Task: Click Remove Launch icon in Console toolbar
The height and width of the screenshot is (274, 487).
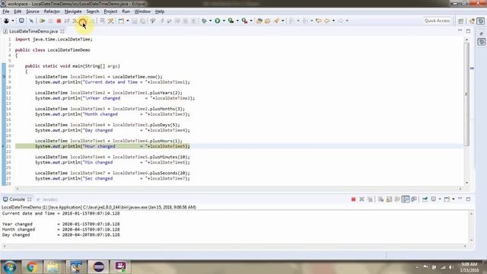Action: click(361, 199)
